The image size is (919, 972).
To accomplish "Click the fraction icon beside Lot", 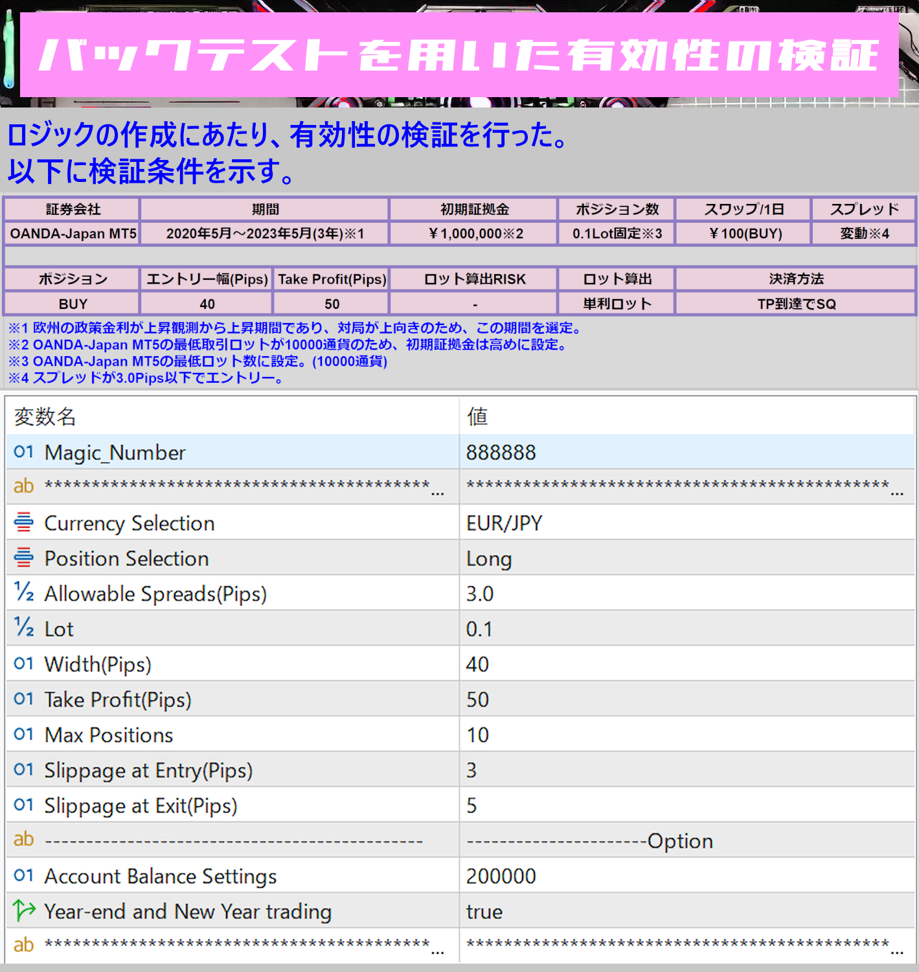I will pyautogui.click(x=23, y=628).
